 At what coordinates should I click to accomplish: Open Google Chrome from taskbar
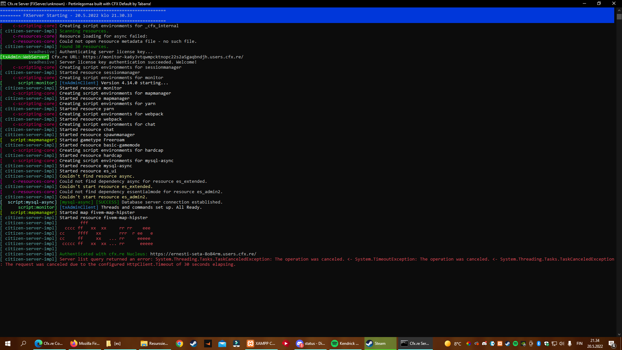tap(179, 344)
